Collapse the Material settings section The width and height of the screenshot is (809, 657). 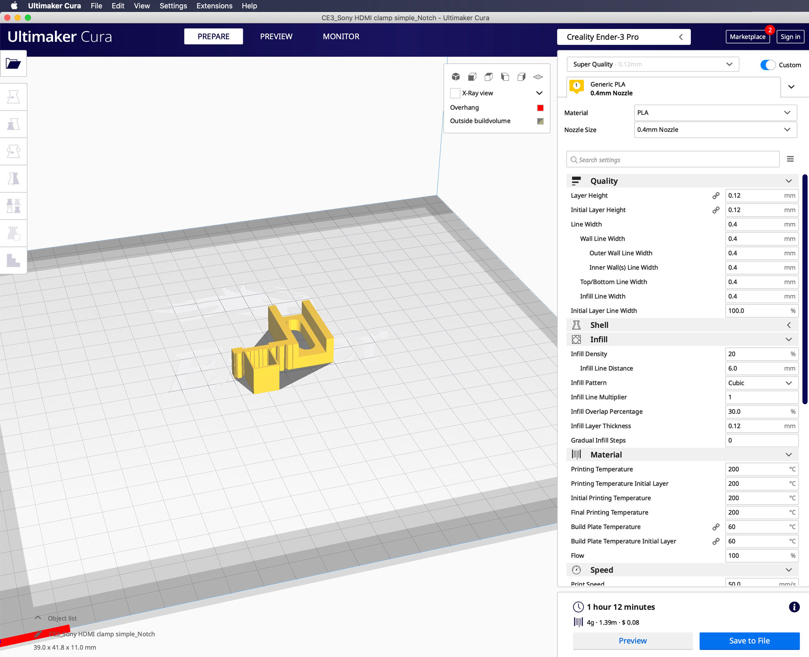click(x=682, y=455)
